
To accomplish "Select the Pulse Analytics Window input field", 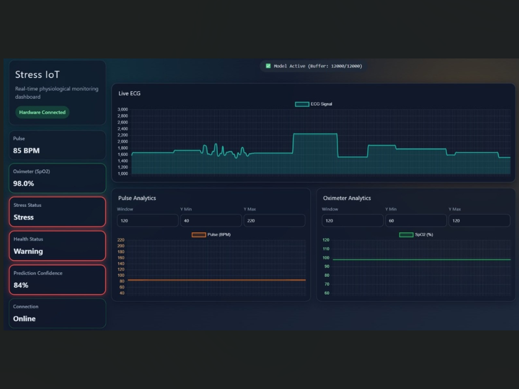I will coord(147,220).
